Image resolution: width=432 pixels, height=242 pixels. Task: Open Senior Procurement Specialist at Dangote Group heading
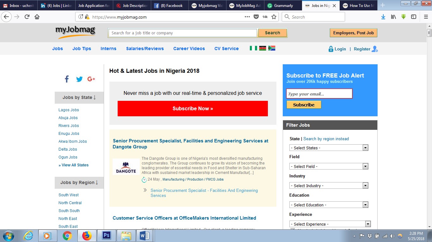pyautogui.click(x=190, y=144)
